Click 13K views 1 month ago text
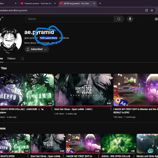Screen dimensions: 158x158 124,117
